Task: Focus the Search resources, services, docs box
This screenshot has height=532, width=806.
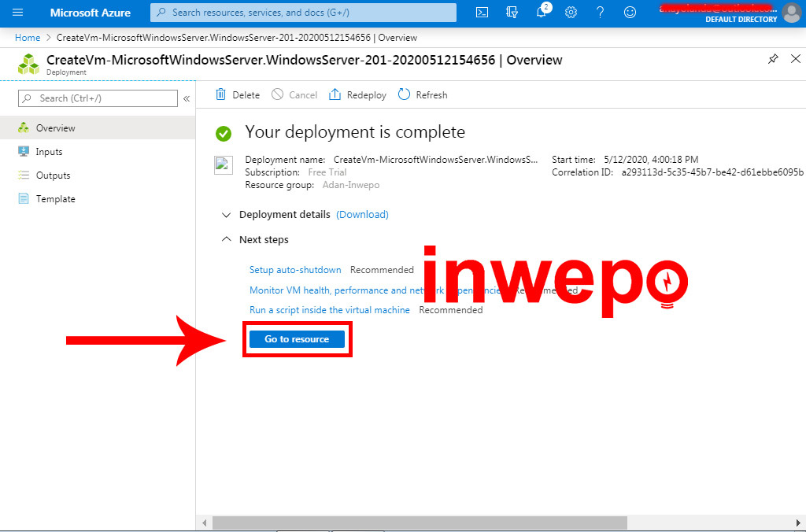Action: pyautogui.click(x=303, y=13)
